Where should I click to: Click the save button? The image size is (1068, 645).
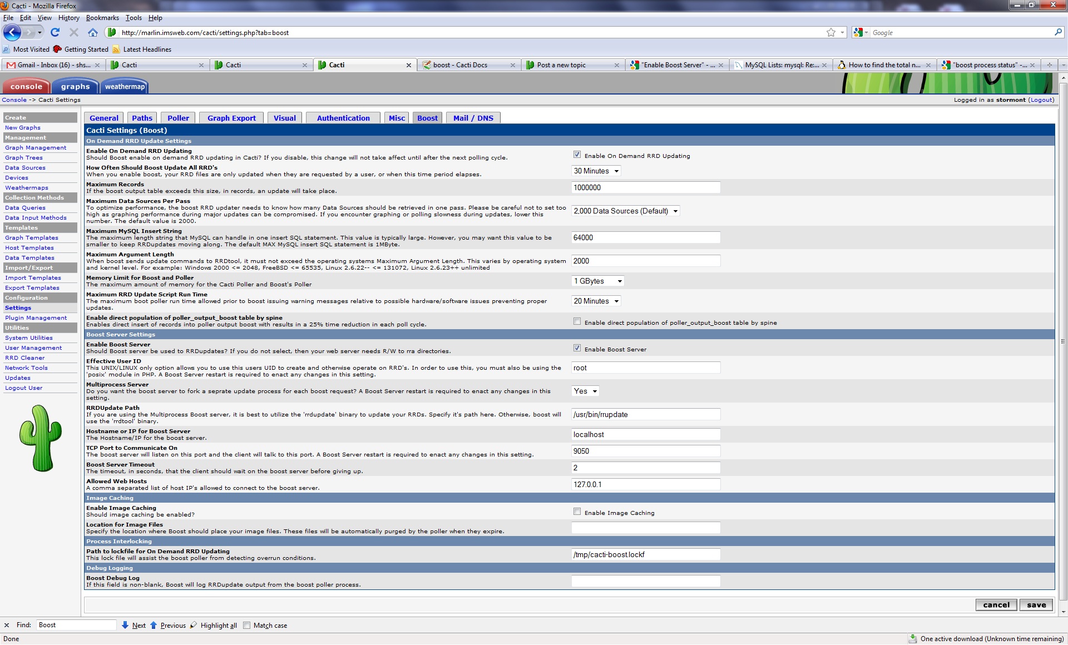pos(1036,604)
